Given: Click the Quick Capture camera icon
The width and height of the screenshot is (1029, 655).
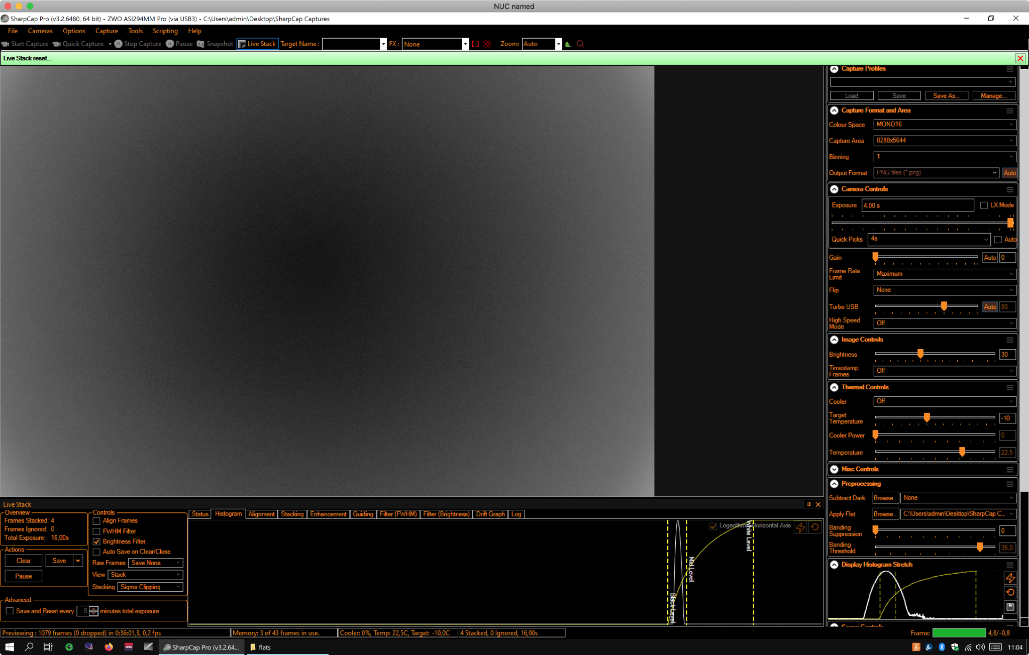Looking at the screenshot, I should 57,44.
